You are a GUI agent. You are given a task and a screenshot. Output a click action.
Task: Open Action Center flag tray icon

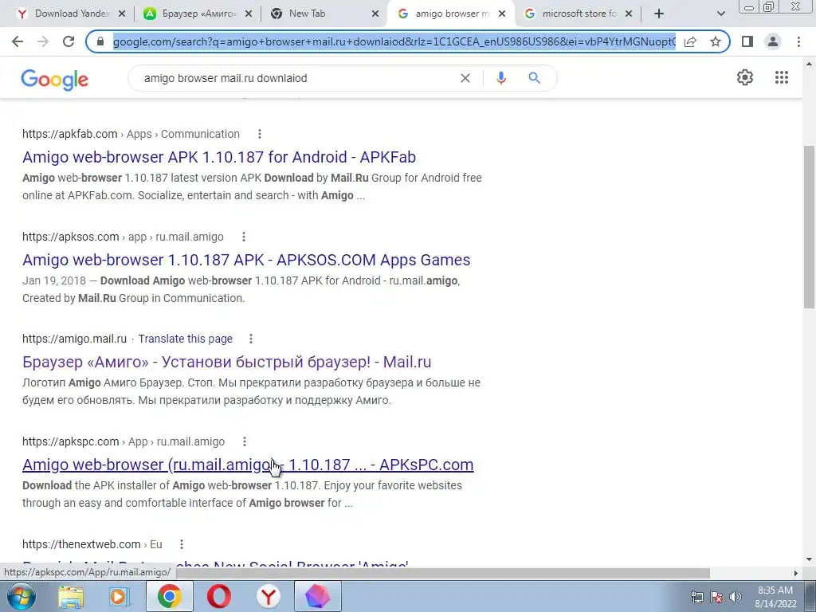716,597
